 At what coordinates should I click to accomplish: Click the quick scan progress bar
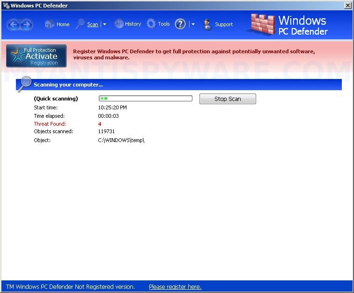coord(146,99)
